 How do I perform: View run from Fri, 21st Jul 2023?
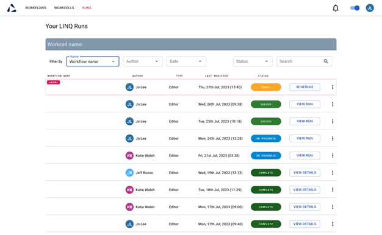pos(305,155)
